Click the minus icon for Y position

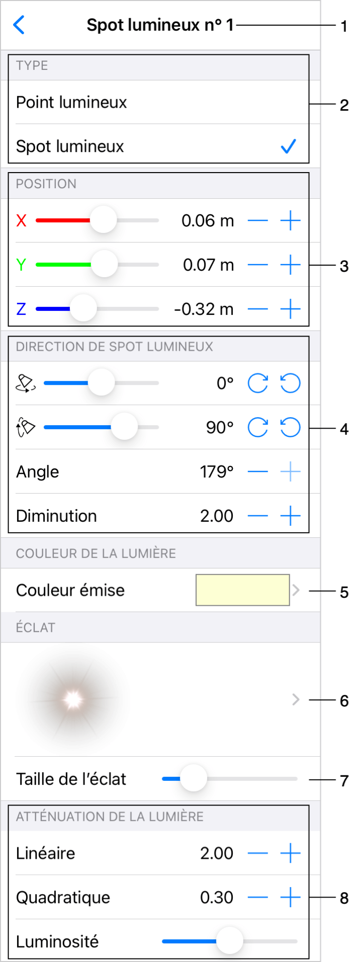click(258, 265)
